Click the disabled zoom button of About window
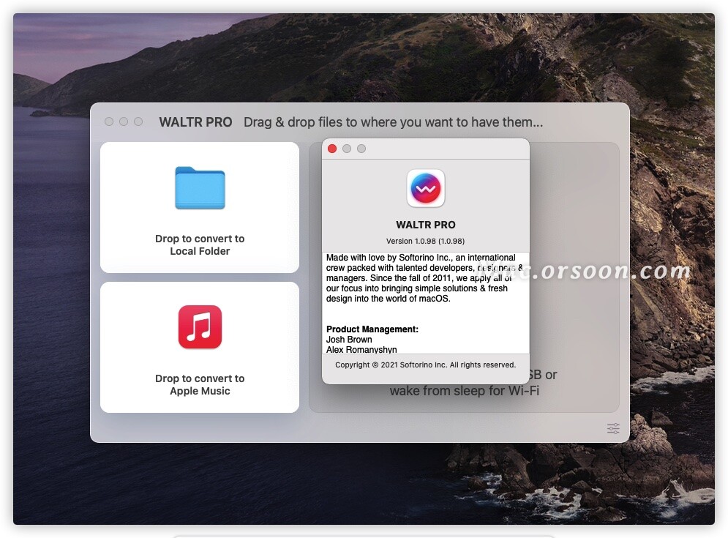The image size is (728, 538). click(361, 149)
